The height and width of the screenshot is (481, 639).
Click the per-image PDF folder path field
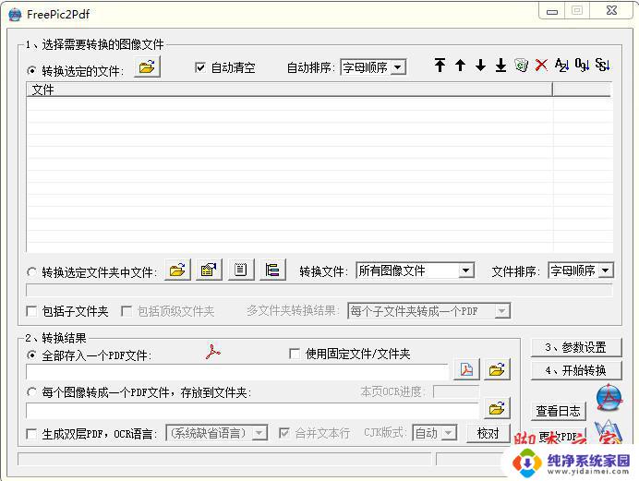point(252,410)
